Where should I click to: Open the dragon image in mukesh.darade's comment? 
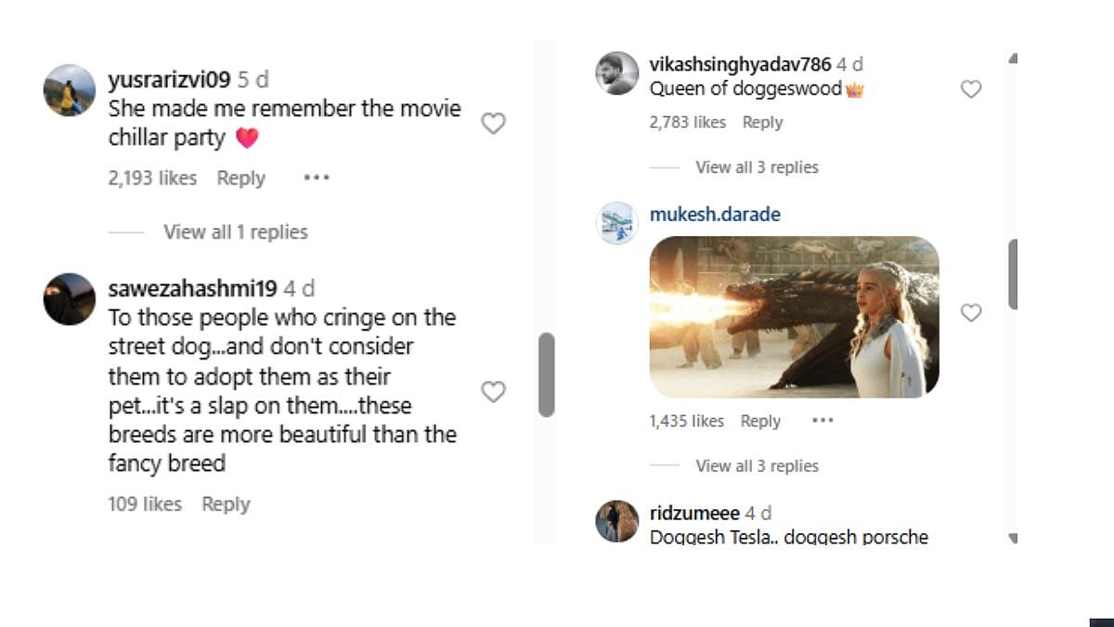(794, 317)
